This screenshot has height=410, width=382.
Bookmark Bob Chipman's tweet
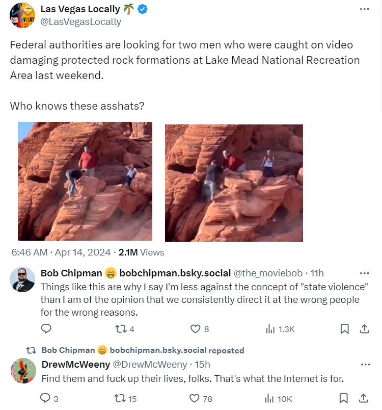click(x=345, y=329)
